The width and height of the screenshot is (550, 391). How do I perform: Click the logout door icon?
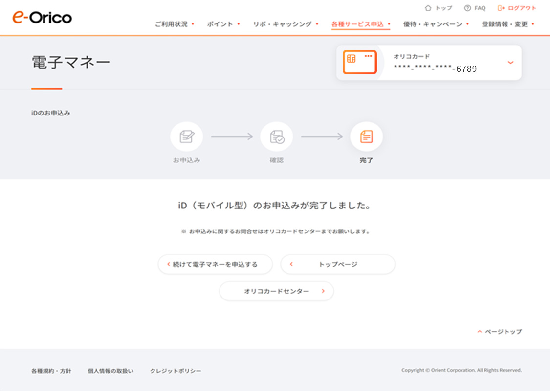501,8
